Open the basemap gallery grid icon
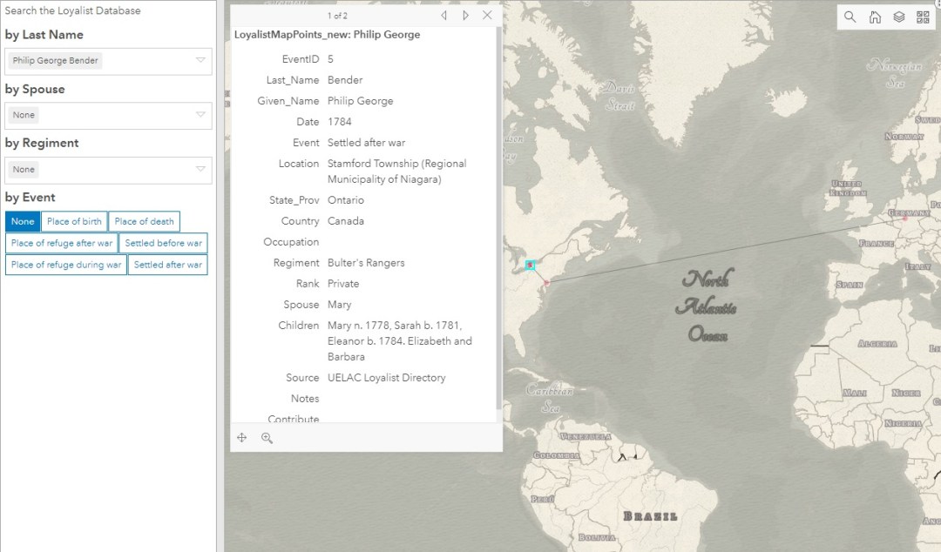 pos(923,17)
